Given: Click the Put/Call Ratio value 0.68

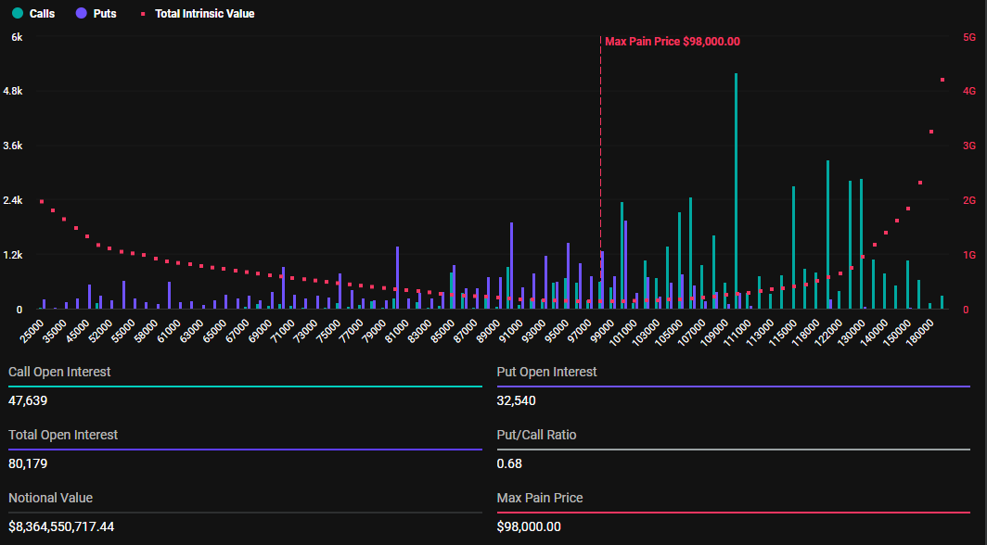Looking at the screenshot, I should [507, 463].
